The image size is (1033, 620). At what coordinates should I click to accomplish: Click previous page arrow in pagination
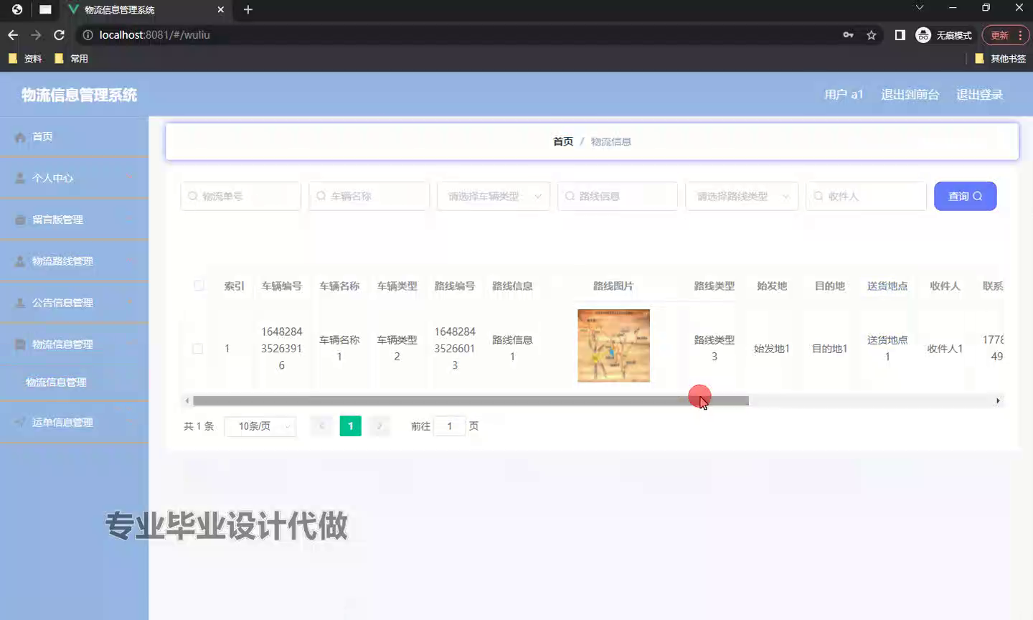coord(321,426)
